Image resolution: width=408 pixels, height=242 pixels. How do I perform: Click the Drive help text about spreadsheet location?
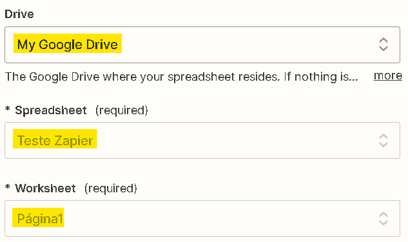coord(182,77)
